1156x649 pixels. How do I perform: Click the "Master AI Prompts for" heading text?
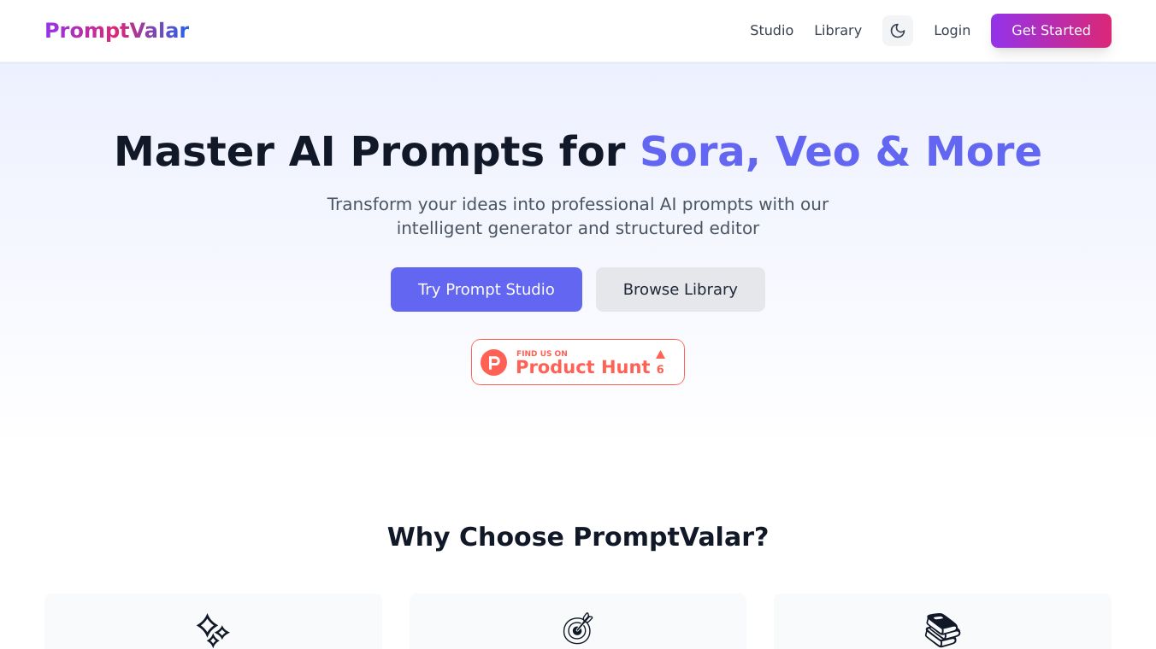coord(369,151)
